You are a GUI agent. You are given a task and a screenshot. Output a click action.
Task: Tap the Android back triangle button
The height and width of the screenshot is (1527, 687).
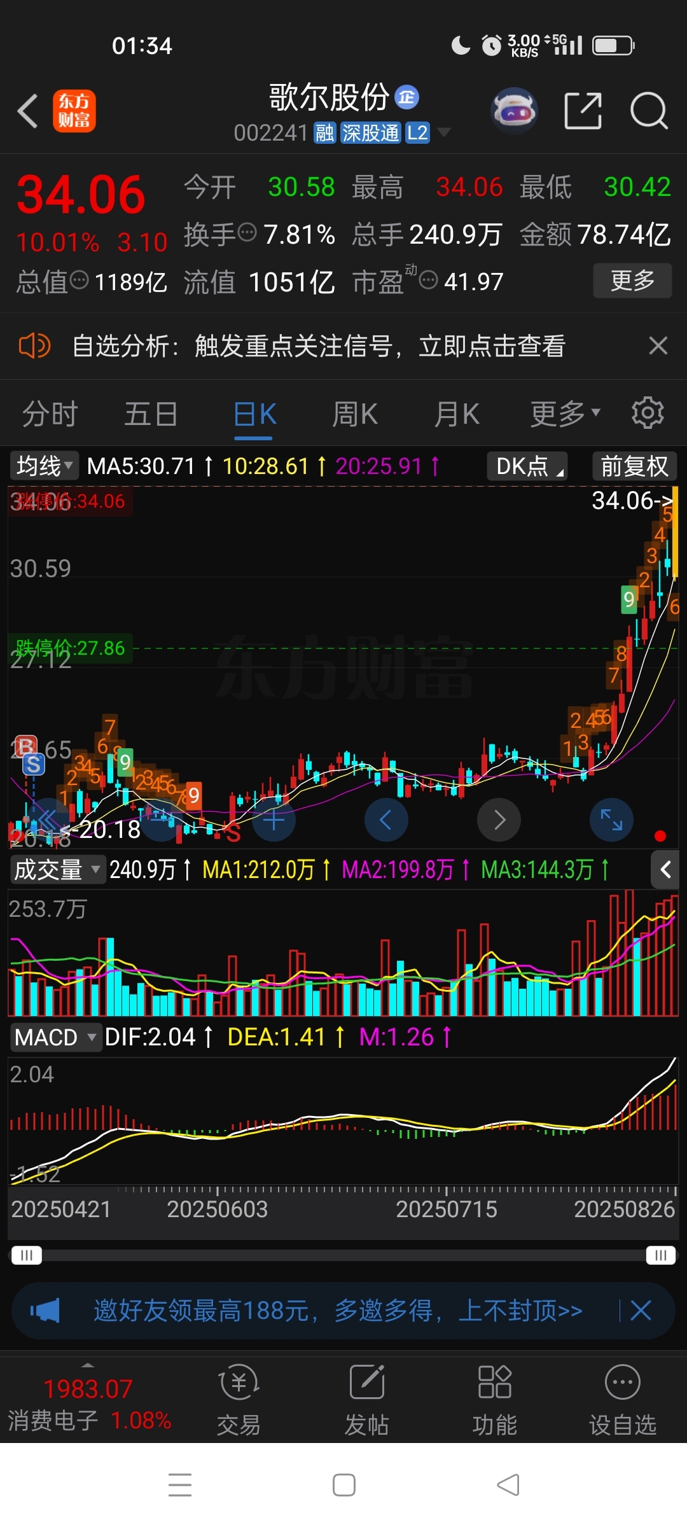[508, 1485]
